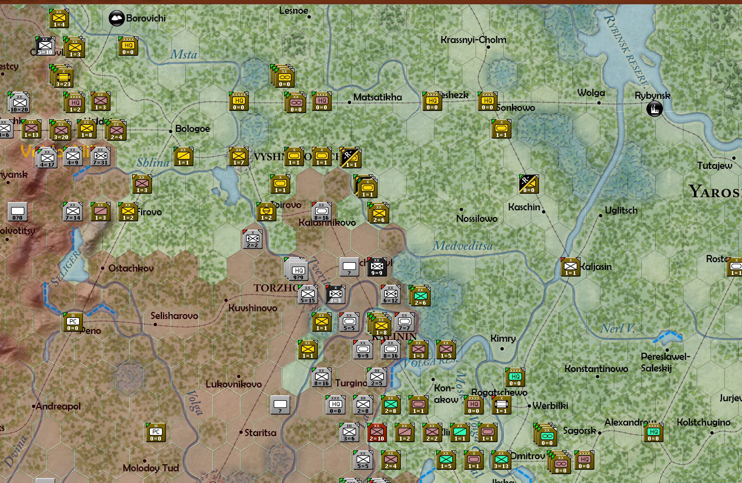Select the white unit left of Werbilki
The image size is (742, 483).
click(x=501, y=405)
